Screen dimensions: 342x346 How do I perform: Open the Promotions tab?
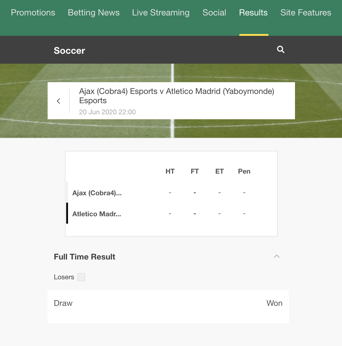(33, 13)
